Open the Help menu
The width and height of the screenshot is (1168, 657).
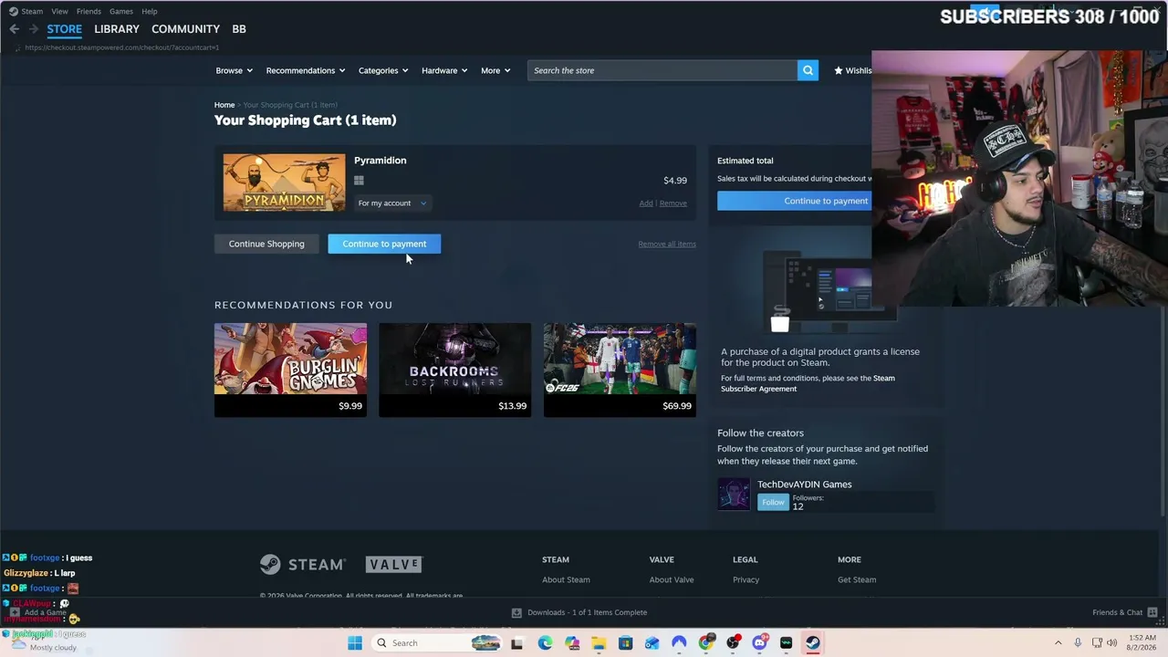coord(150,11)
